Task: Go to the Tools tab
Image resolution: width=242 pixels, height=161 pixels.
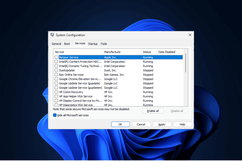Action: click(x=104, y=44)
